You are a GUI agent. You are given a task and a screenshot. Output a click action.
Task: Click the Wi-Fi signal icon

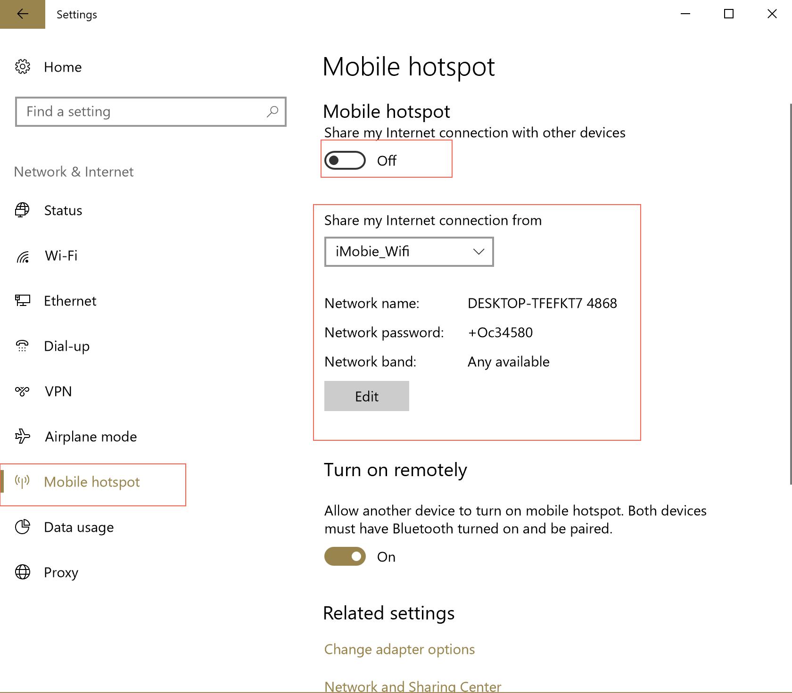pos(23,256)
